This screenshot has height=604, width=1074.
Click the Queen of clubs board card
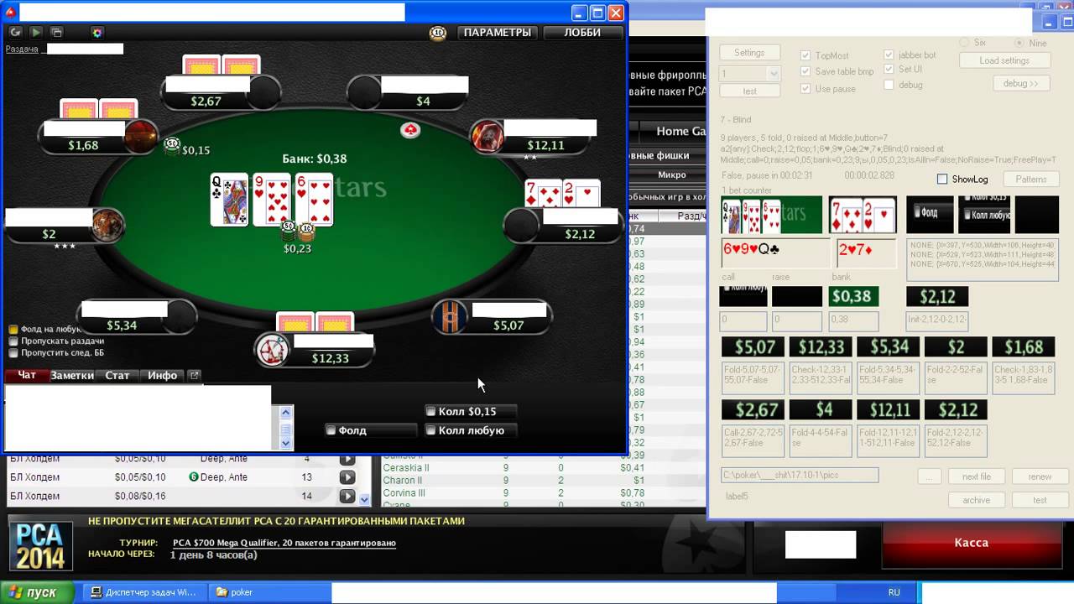tap(229, 200)
